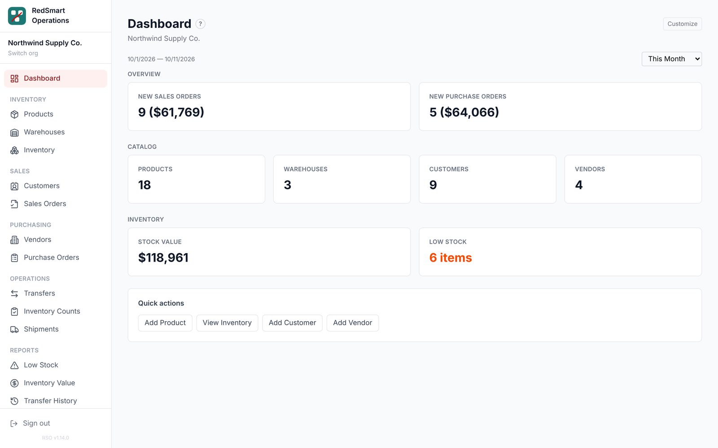Click the Dashboard help question mark icon

(x=201, y=24)
